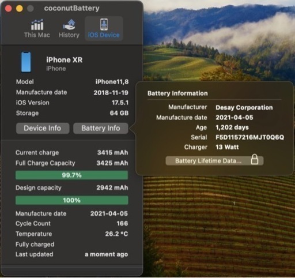Click the Design capacity label

tap(39, 187)
